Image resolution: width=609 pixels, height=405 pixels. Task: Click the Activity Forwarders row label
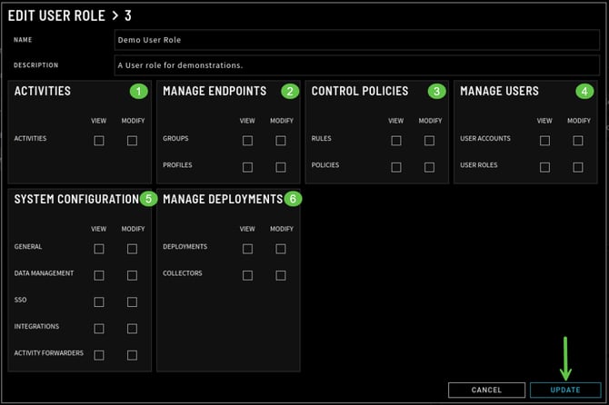click(x=49, y=353)
